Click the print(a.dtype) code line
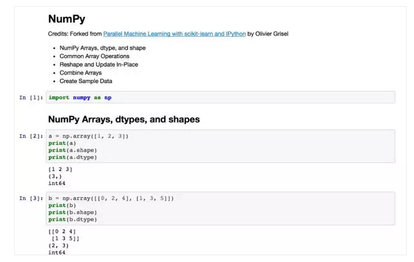Screen dimensions: 414x262 coord(72,157)
